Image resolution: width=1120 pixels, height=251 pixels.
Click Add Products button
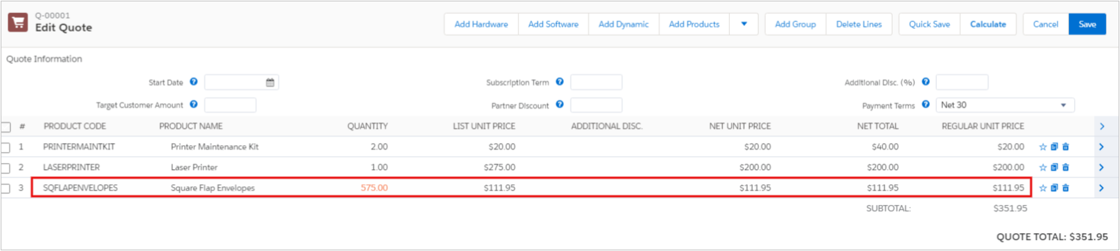point(694,24)
